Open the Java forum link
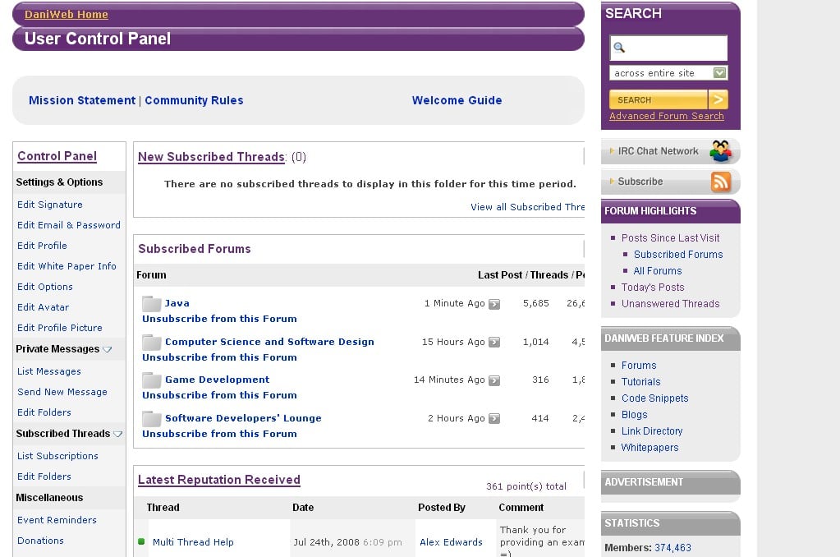 [x=177, y=303]
